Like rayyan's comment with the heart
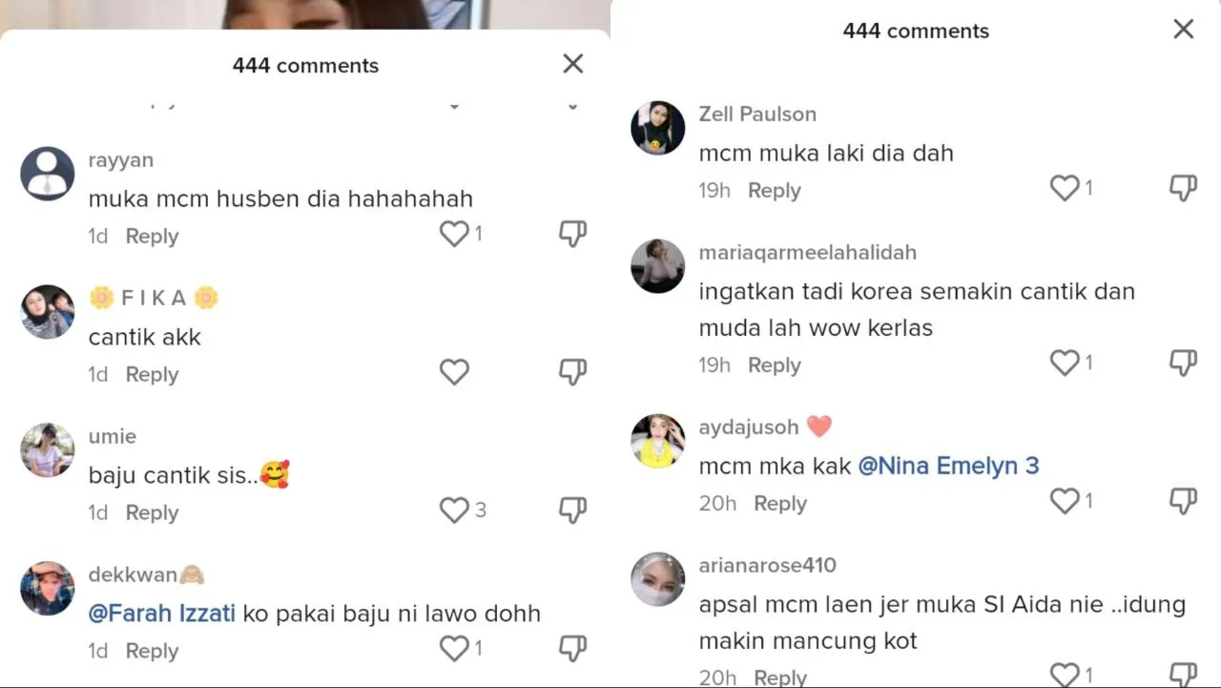The width and height of the screenshot is (1221, 688). (454, 234)
